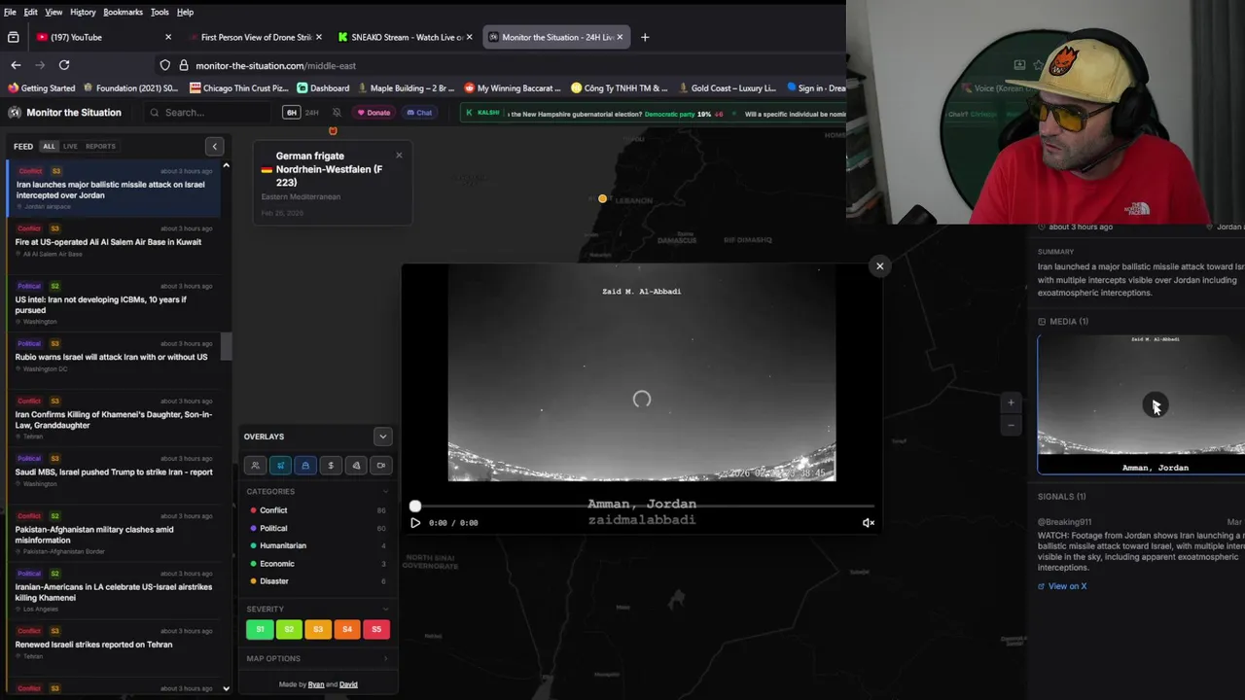Click the Donate button
Screen dimensions: 1245x700
373,113
